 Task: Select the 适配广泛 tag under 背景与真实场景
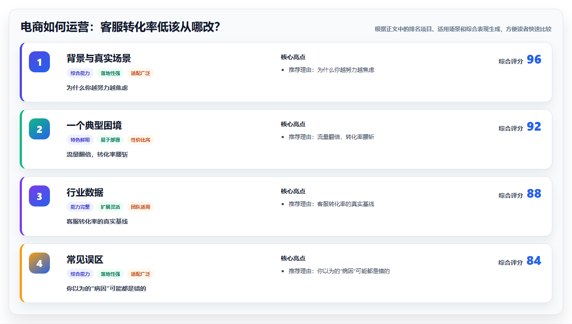pyautogui.click(x=141, y=73)
